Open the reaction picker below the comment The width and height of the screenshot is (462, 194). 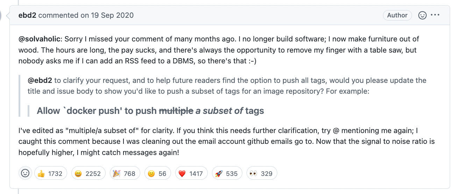[25, 173]
